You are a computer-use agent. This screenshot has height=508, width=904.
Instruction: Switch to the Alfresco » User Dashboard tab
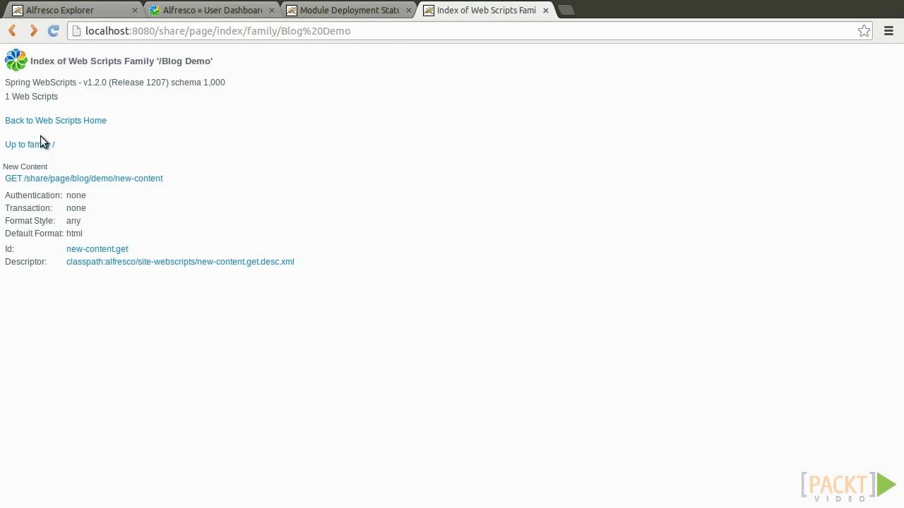pyautogui.click(x=211, y=10)
